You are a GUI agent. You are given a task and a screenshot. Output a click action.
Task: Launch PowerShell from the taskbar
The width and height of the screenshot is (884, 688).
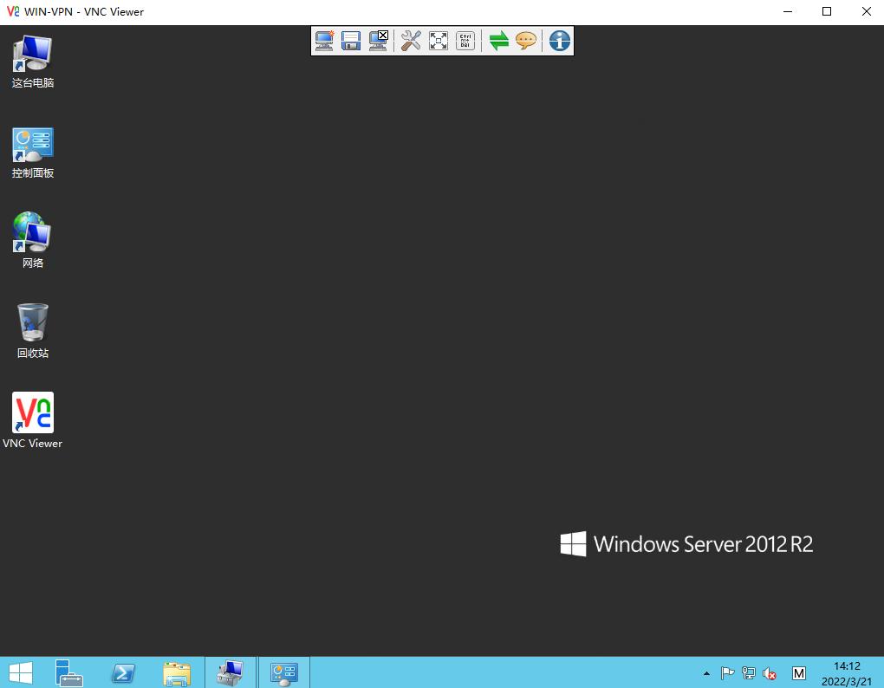click(x=123, y=672)
